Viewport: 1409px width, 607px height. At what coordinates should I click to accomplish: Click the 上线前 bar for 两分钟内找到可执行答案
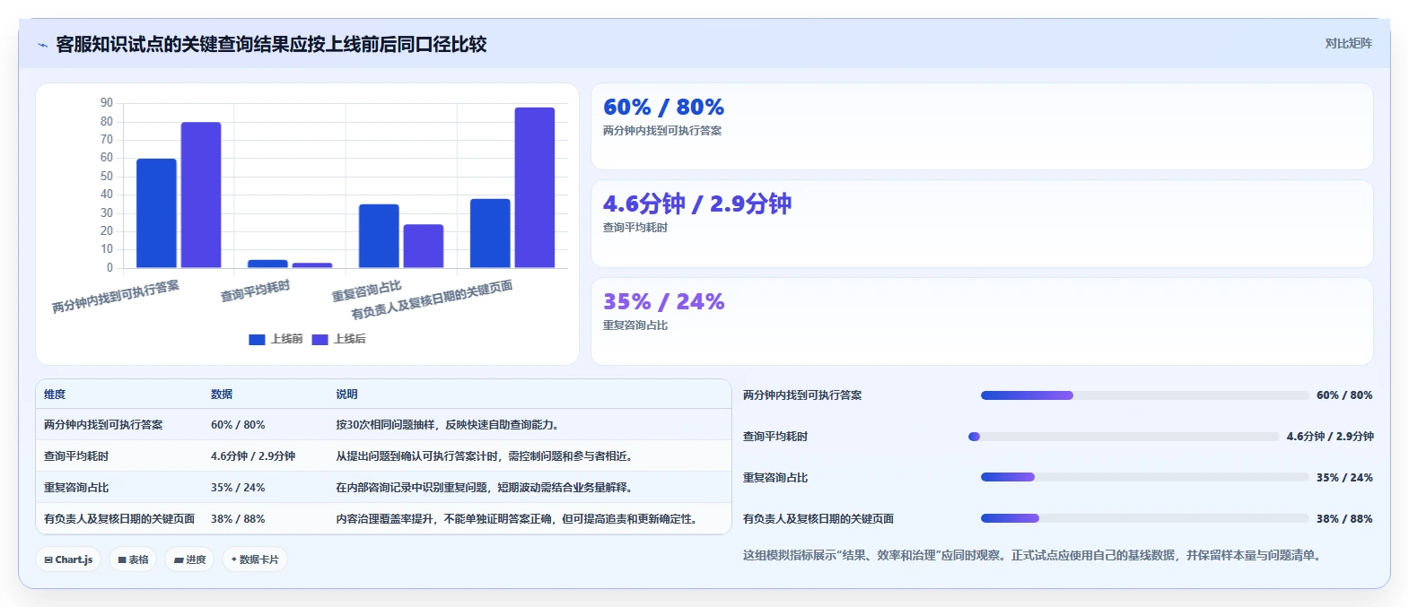tap(156, 213)
